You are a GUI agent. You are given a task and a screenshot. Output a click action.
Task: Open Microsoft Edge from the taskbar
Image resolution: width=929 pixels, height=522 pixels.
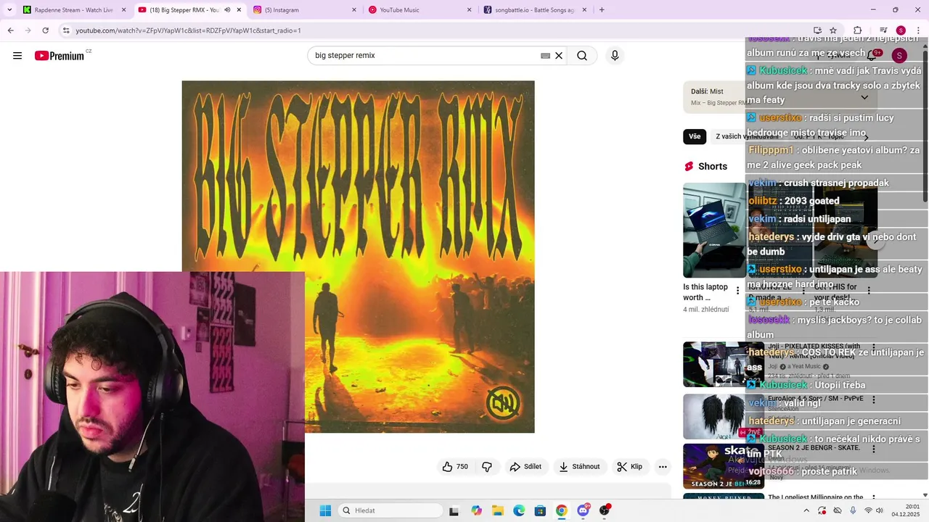519,510
